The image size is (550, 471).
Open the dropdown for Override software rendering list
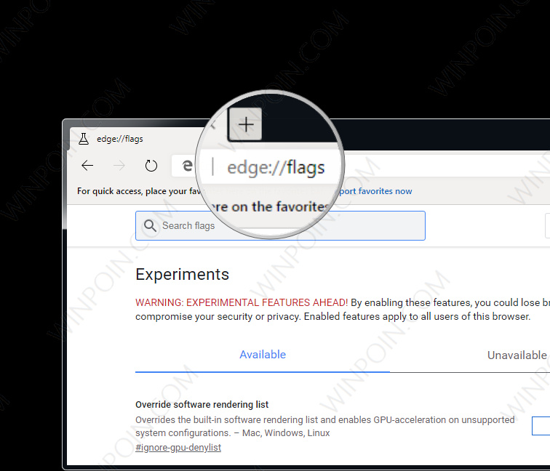541,426
